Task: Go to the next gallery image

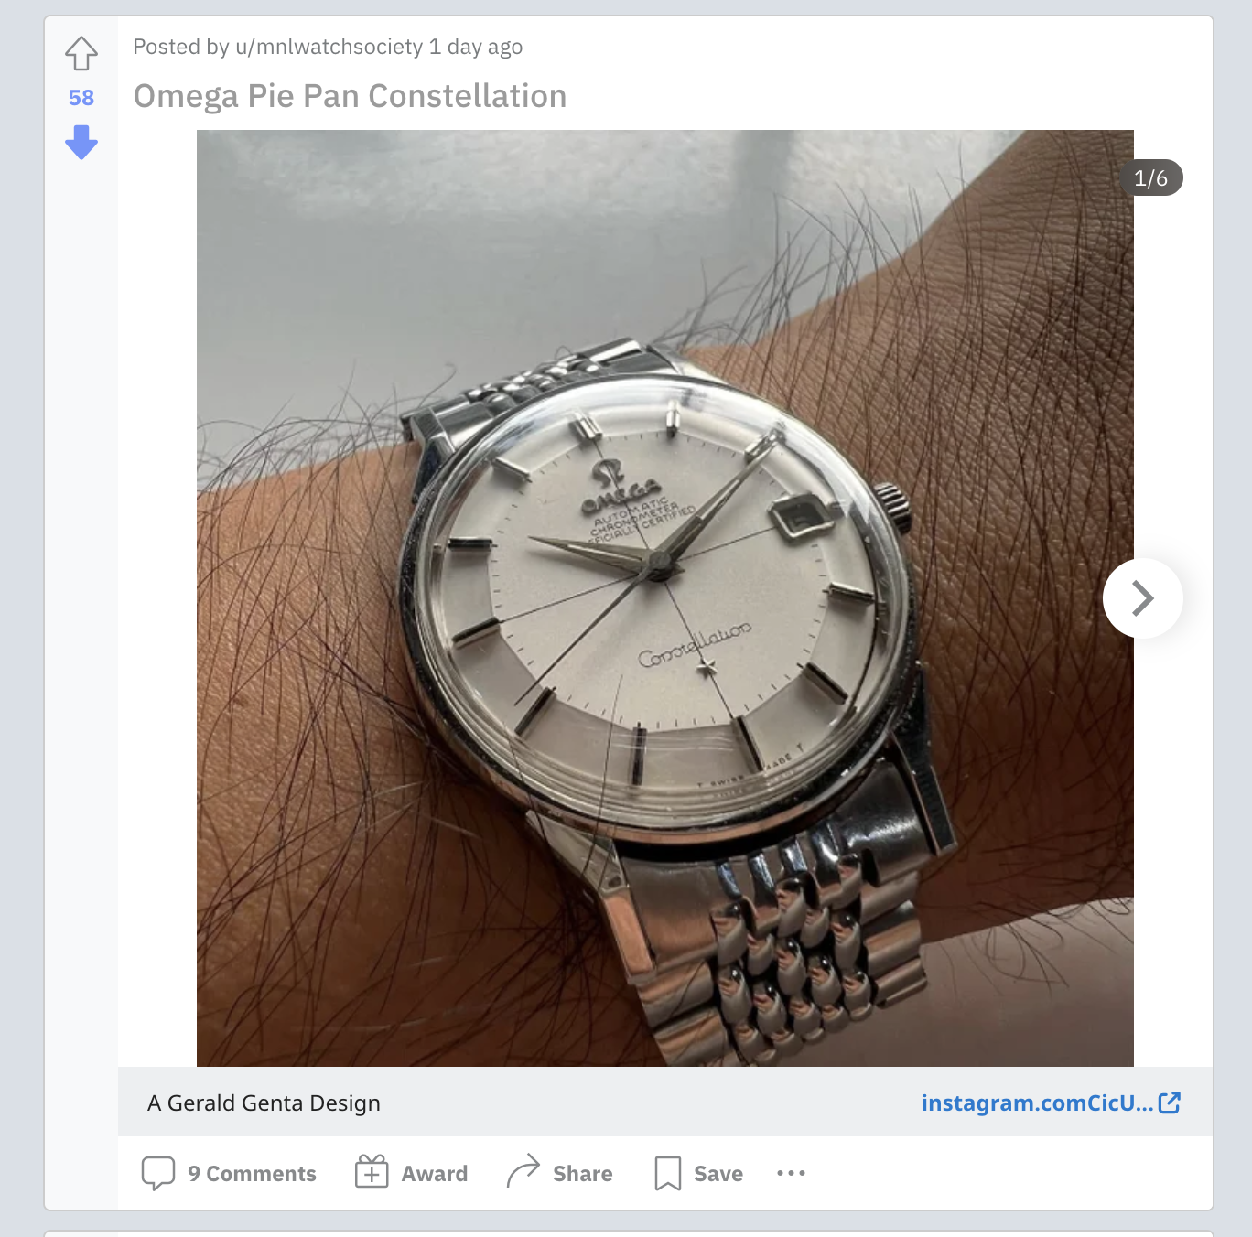Action: (1142, 598)
